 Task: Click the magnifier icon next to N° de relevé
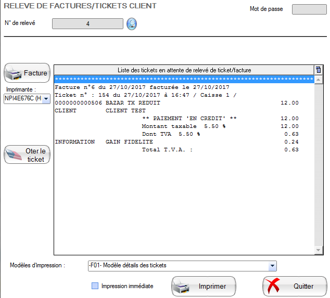tap(132, 24)
